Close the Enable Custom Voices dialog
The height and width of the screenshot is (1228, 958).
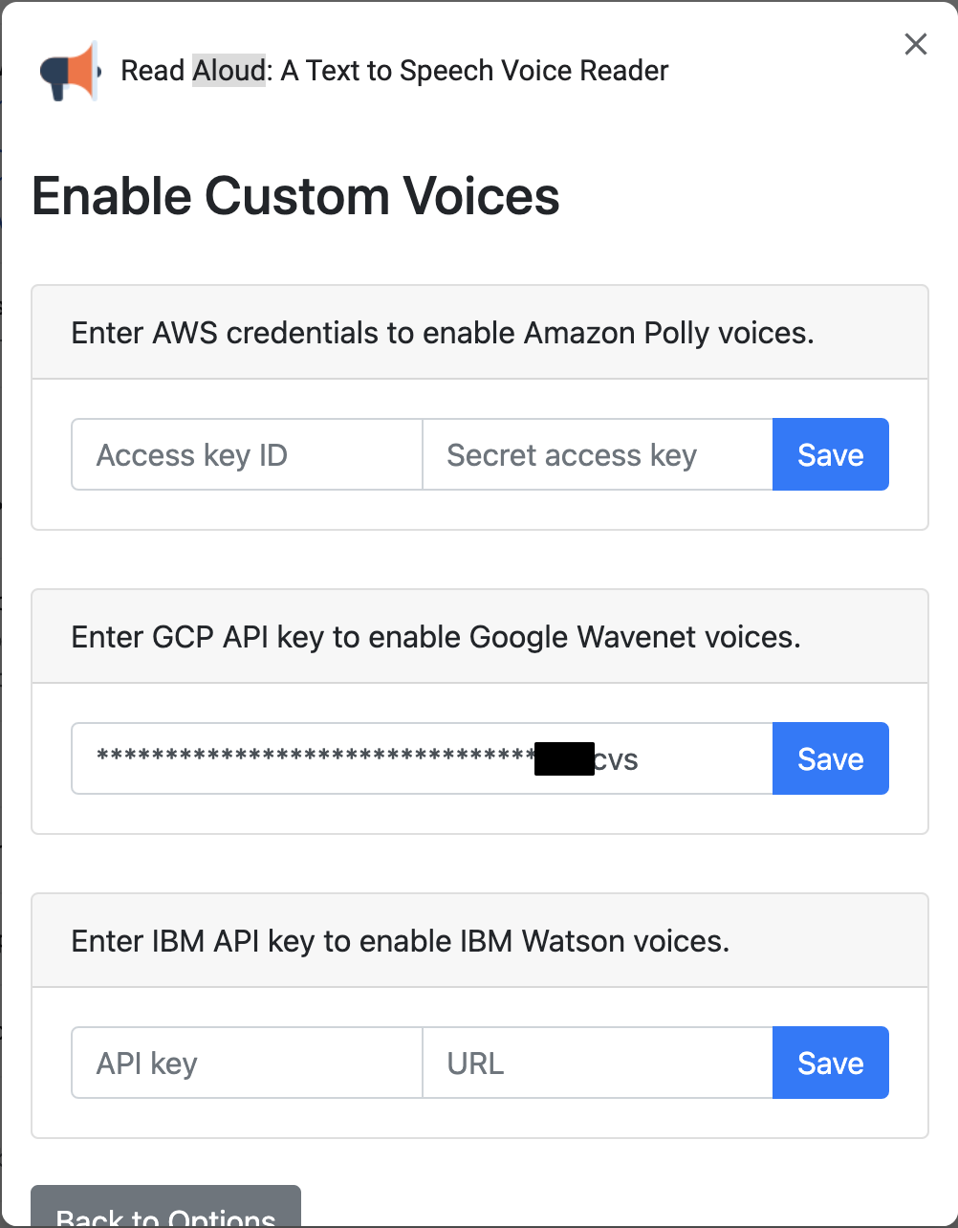[915, 44]
